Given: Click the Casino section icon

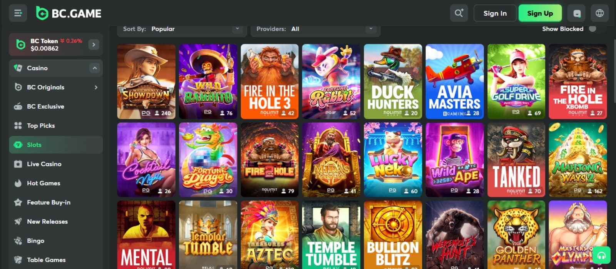Looking at the screenshot, I should point(18,68).
